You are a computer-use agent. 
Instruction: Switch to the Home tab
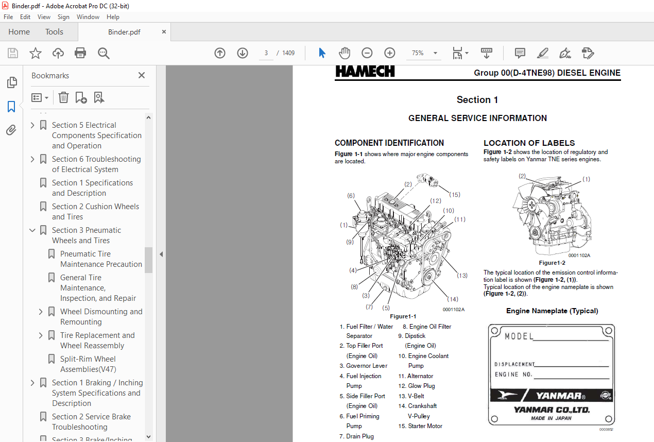click(x=19, y=31)
